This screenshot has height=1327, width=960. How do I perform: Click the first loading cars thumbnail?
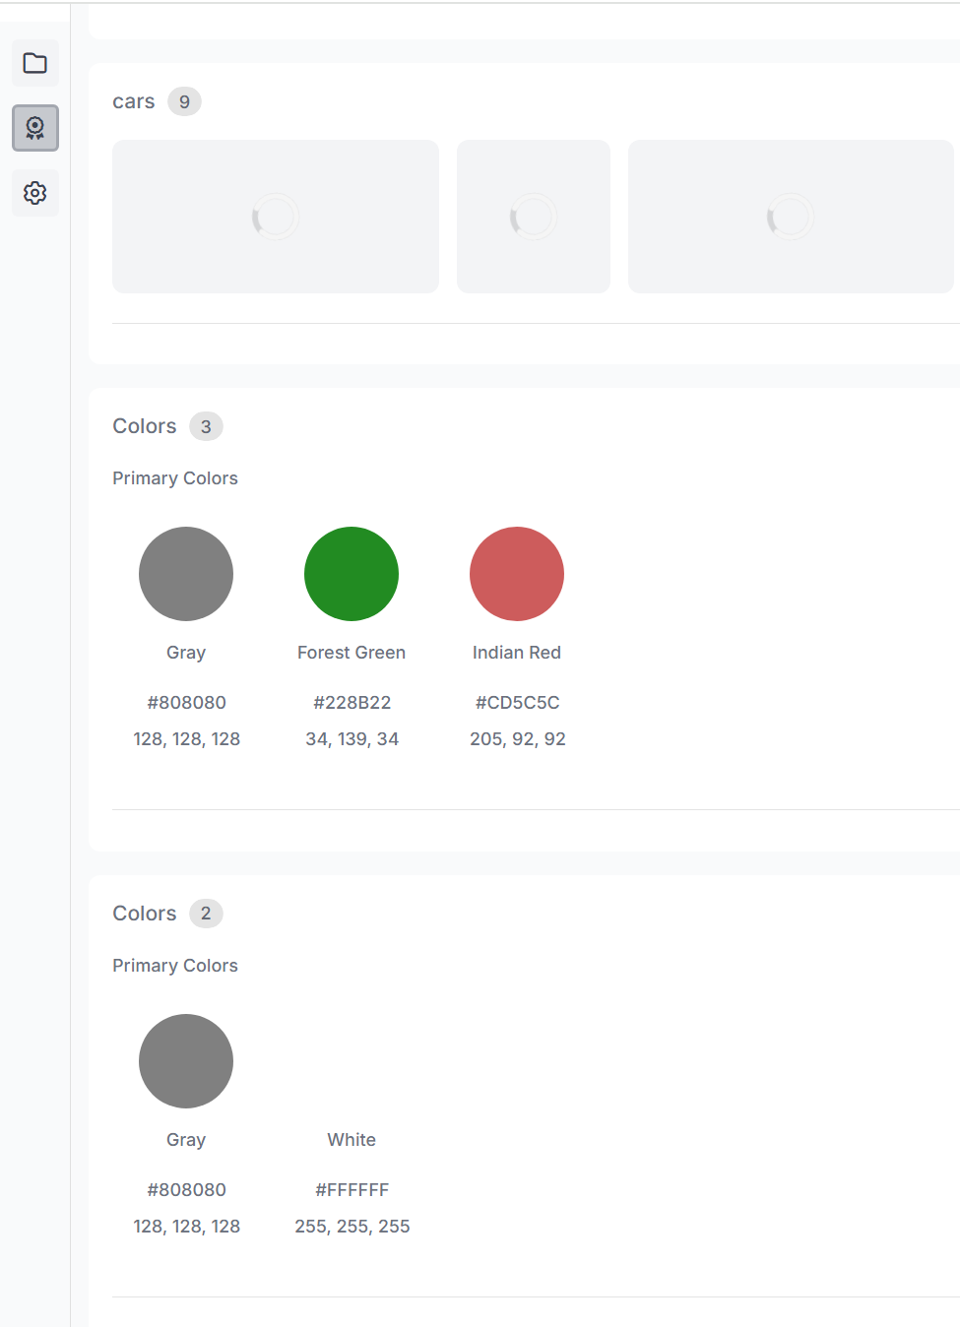276,217
